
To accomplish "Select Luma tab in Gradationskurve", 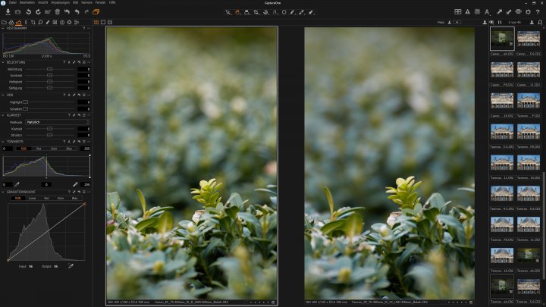I will click(32, 199).
